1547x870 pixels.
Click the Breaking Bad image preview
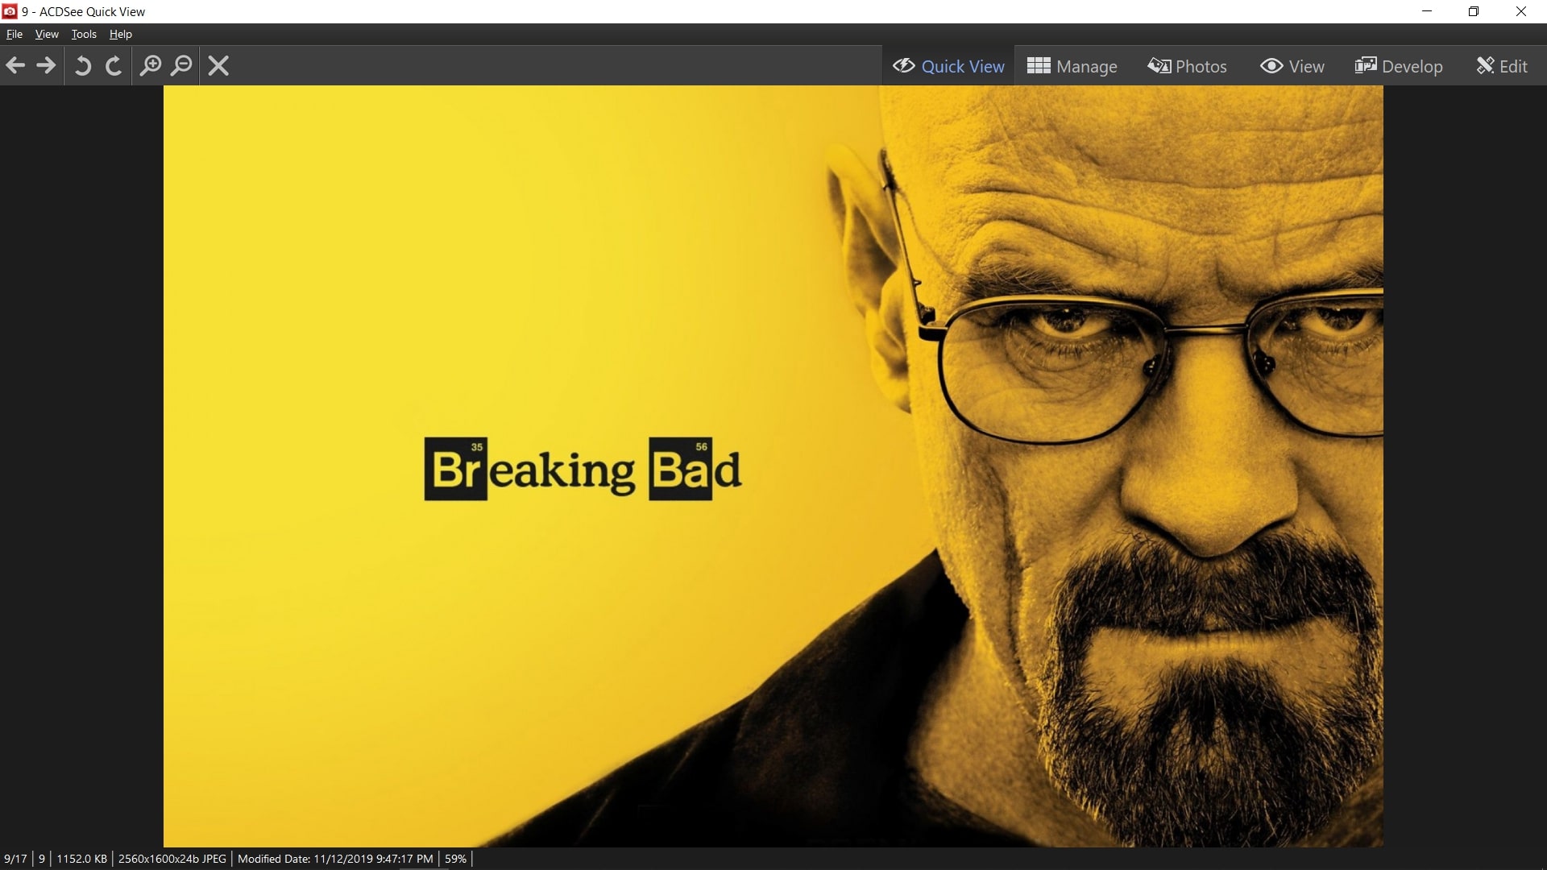[x=773, y=466]
